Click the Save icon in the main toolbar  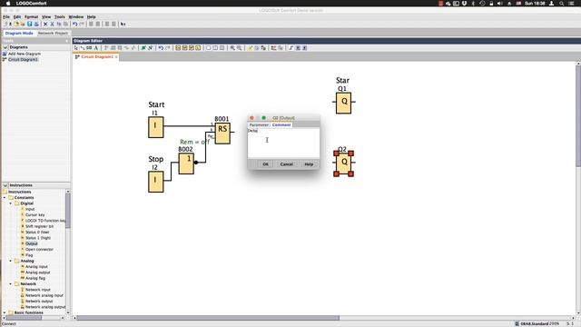click(x=29, y=25)
